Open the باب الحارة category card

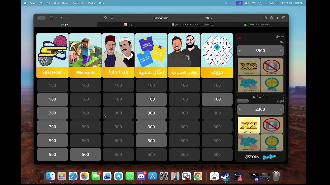118,55
